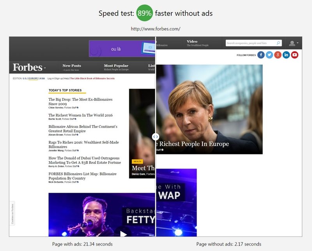Grab the comparison slider handle

tap(155, 137)
